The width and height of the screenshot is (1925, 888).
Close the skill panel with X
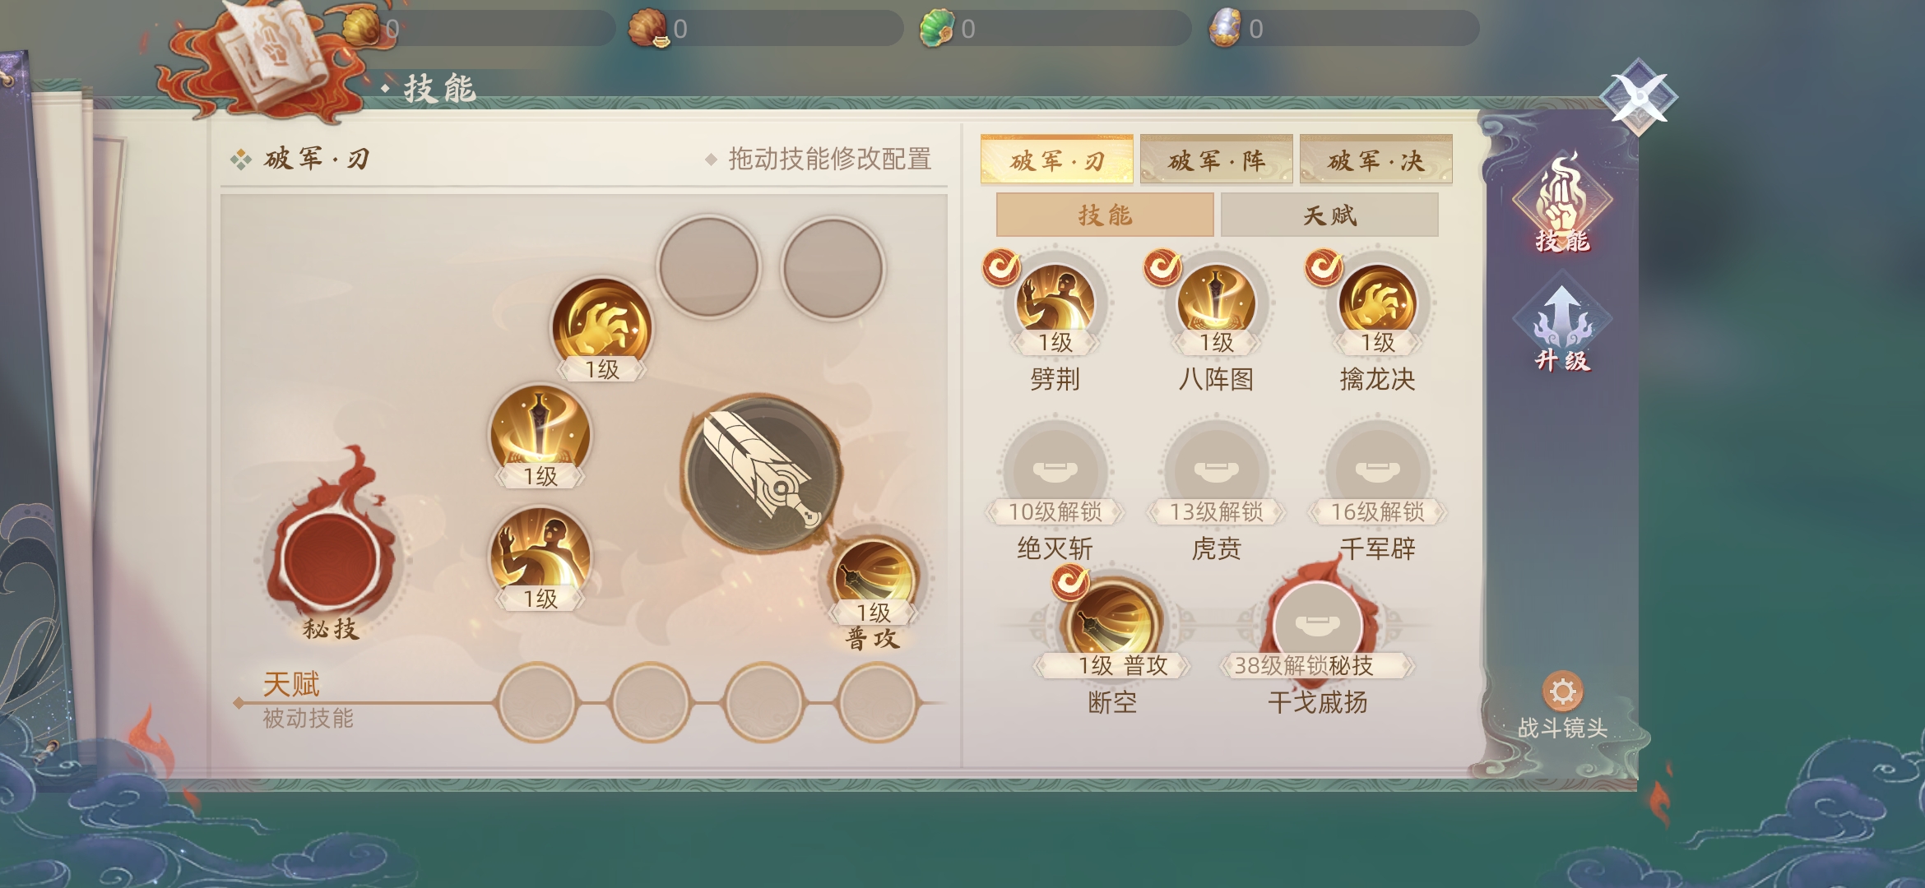[1639, 98]
